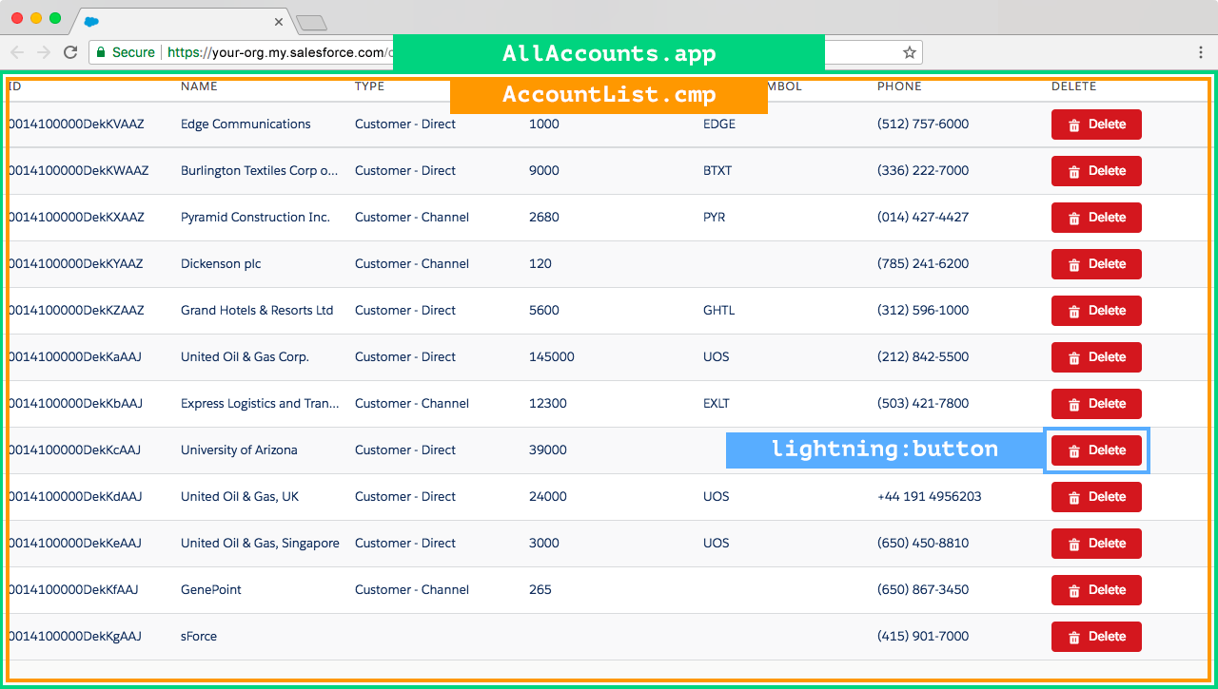Click ID 0014100000DekKWAAZ

pos(78,171)
